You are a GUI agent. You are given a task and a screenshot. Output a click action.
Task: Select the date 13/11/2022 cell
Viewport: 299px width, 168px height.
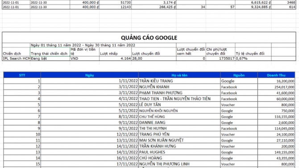click(x=89, y=140)
